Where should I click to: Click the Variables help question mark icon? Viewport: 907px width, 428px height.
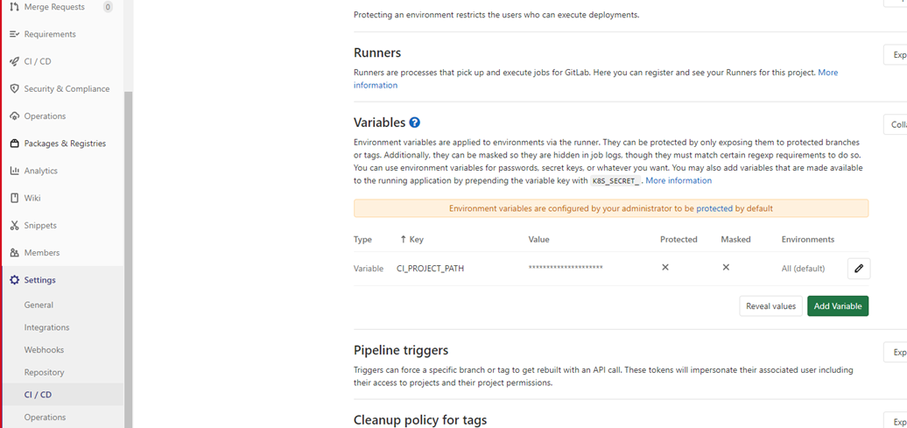414,123
